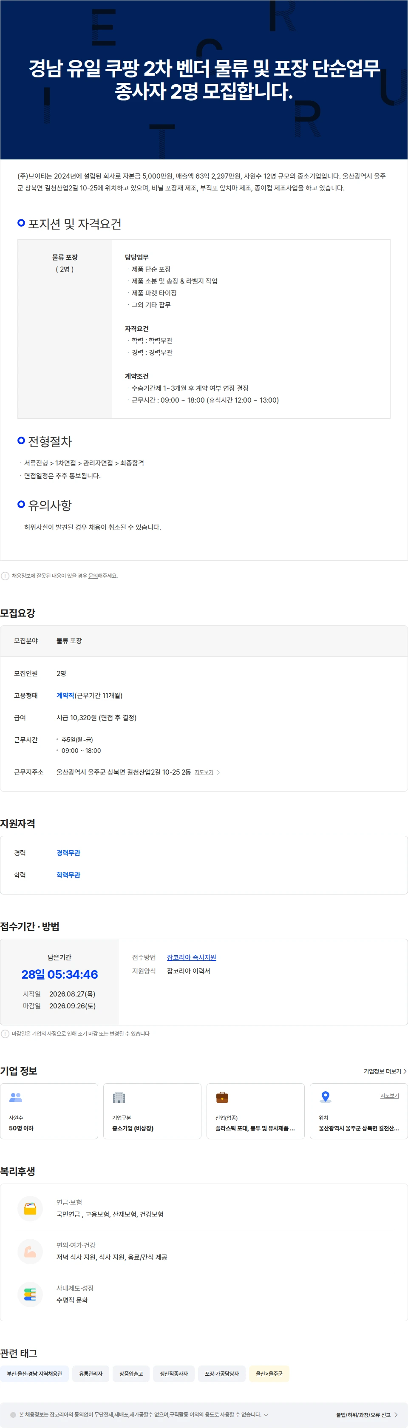
Task: Click the 포지션 및 자격요건 heading
Action: 74,224
